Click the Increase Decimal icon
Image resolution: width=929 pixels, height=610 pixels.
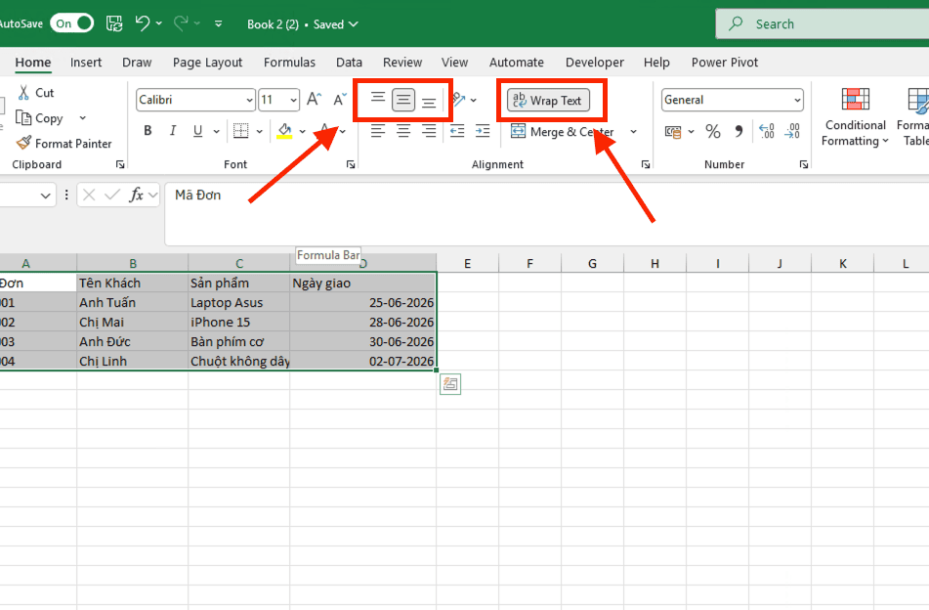pyautogui.click(x=767, y=131)
